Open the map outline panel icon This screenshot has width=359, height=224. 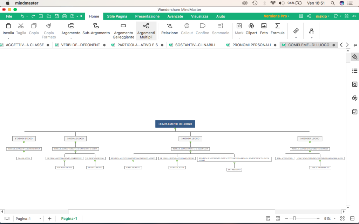click(x=354, y=70)
